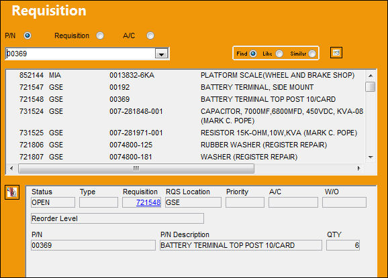Click the horizontal scroll right arrow
The width and height of the screenshot is (388, 278).
(x=358, y=168)
